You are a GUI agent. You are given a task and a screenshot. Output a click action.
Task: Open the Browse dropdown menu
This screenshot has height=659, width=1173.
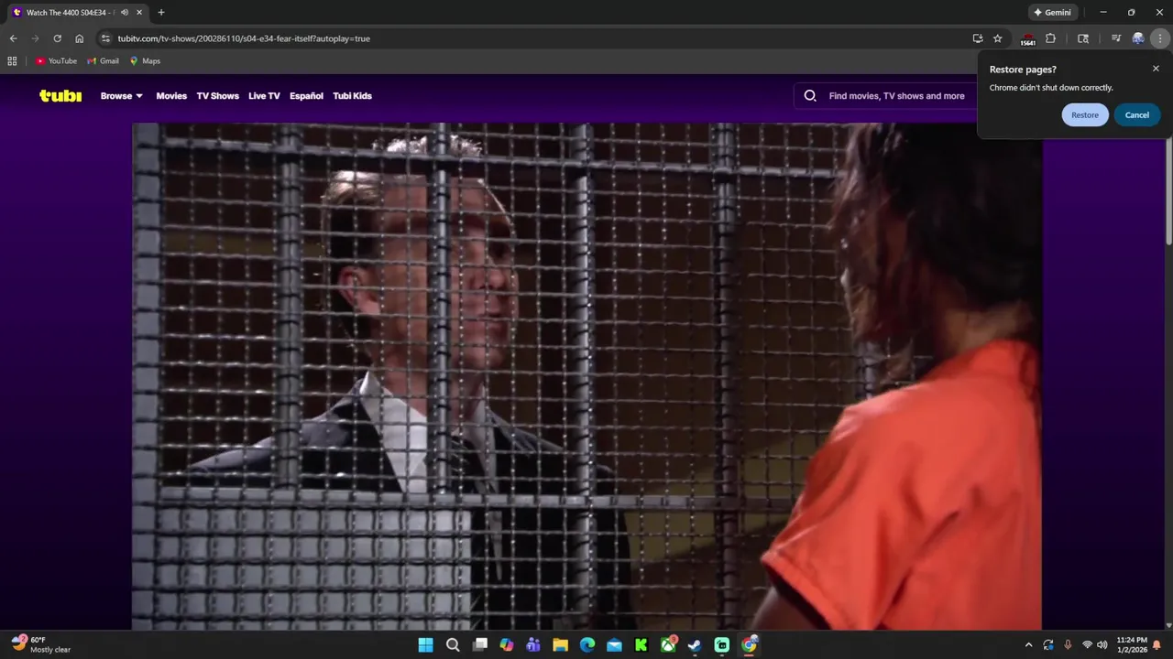click(x=122, y=96)
